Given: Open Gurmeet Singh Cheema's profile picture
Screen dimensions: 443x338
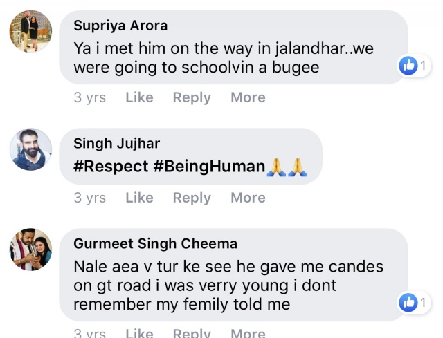Looking at the screenshot, I should tap(30, 250).
